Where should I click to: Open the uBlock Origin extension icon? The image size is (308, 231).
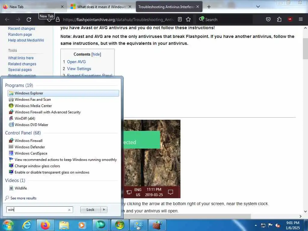click(x=290, y=19)
